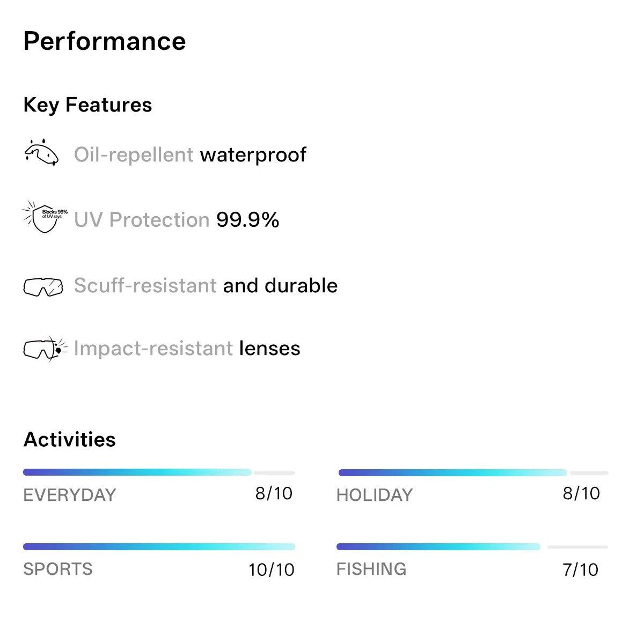This screenshot has width=644, height=636.
Task: Click the impact-resistant lenses goggles icon
Action: pyautogui.click(x=46, y=349)
